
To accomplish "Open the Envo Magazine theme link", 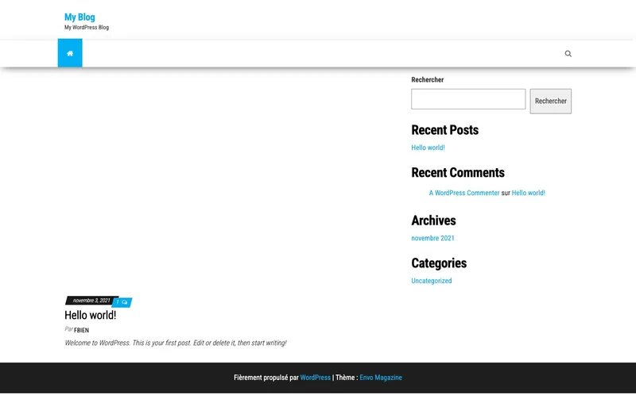I will pyautogui.click(x=380, y=378).
